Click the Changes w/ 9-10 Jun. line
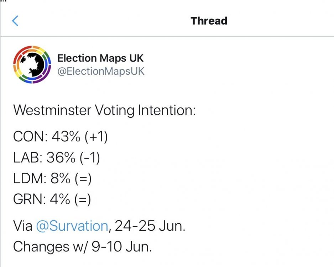The image size is (334, 267). pos(83,247)
